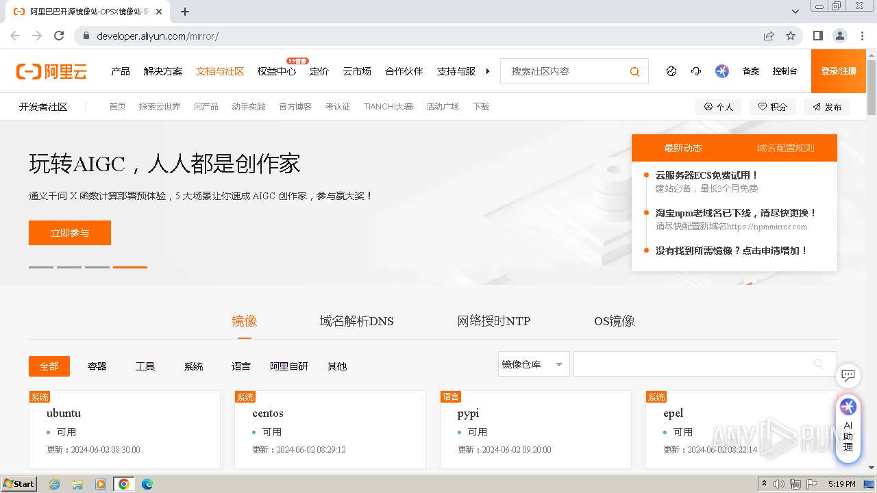Viewport: 877px width, 493px height.
Task: Bookmark this page with star icon
Action: [791, 36]
